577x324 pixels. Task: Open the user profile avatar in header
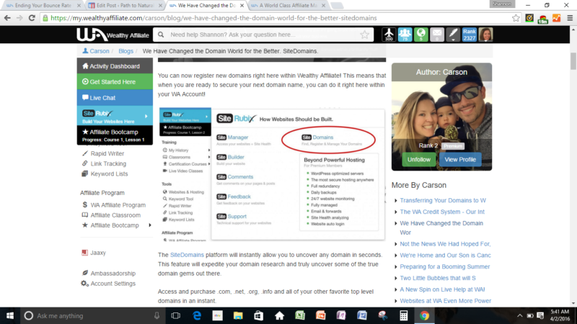[485, 35]
